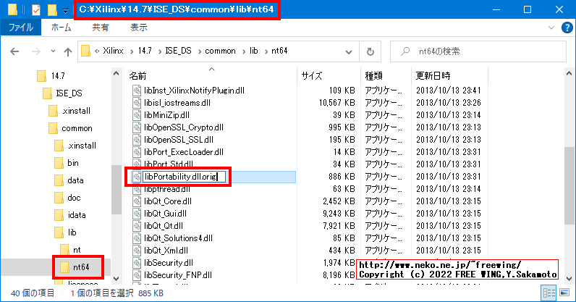The width and height of the screenshot is (576, 302).
Task: Switch to the ホーム ribbon tab
Action: click(61, 28)
